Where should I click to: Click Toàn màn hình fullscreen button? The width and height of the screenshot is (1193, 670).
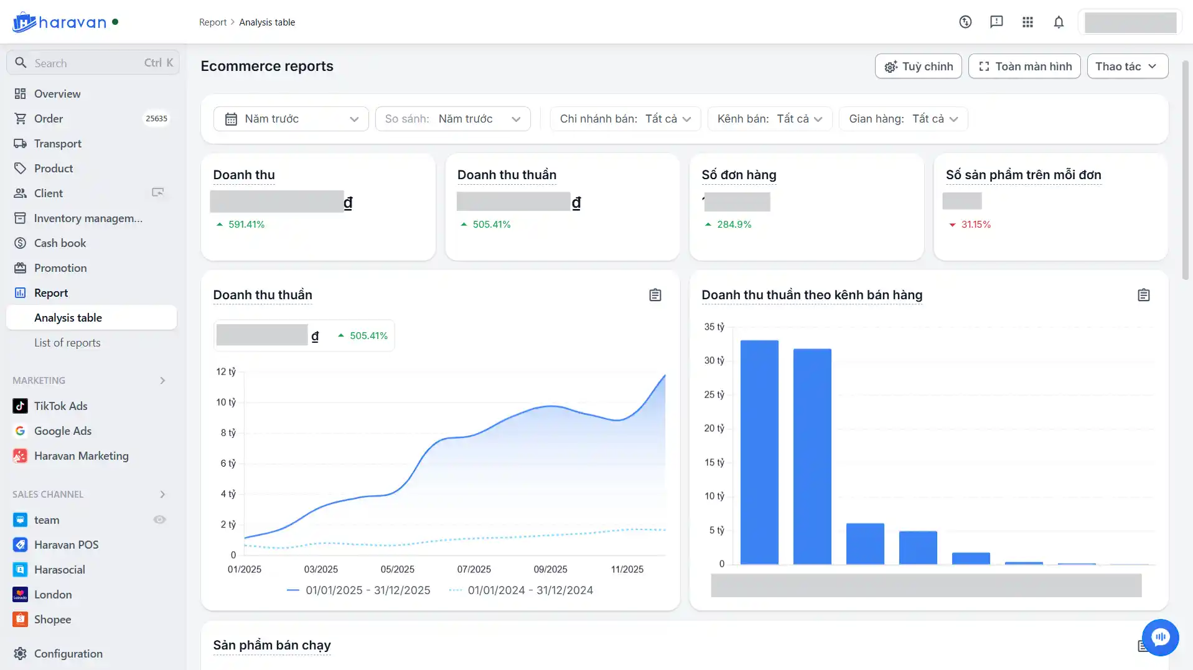tap(1024, 66)
